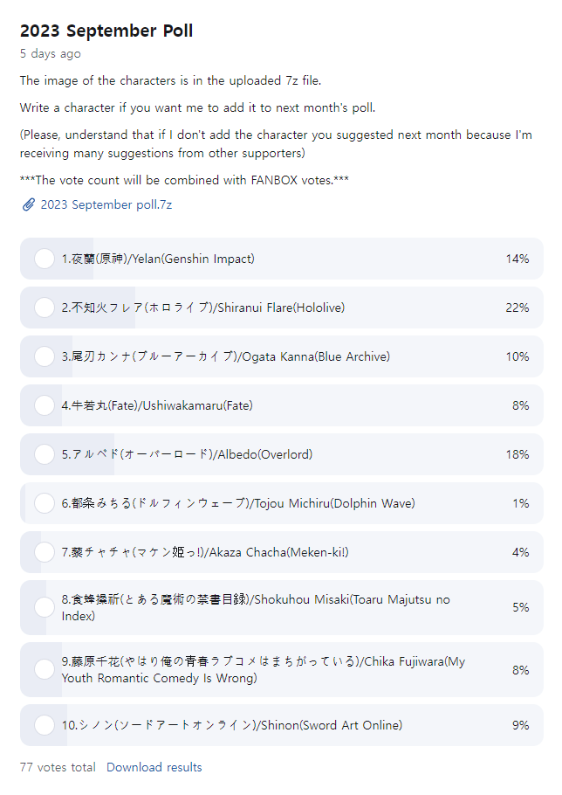Vote for Akaza Chacha (Meken-ki!)
This screenshot has height=795, width=562.
[x=45, y=552]
